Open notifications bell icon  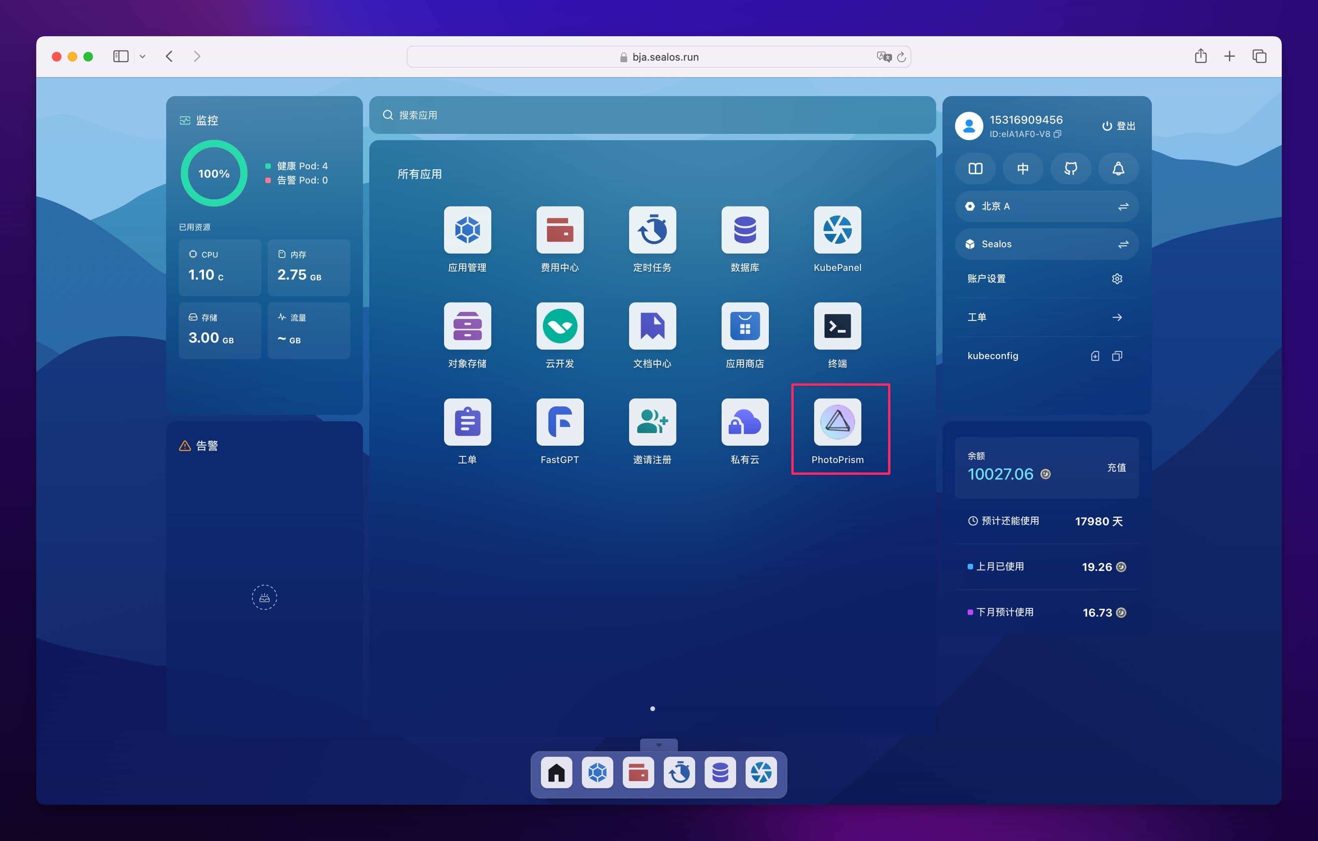pyautogui.click(x=1118, y=169)
